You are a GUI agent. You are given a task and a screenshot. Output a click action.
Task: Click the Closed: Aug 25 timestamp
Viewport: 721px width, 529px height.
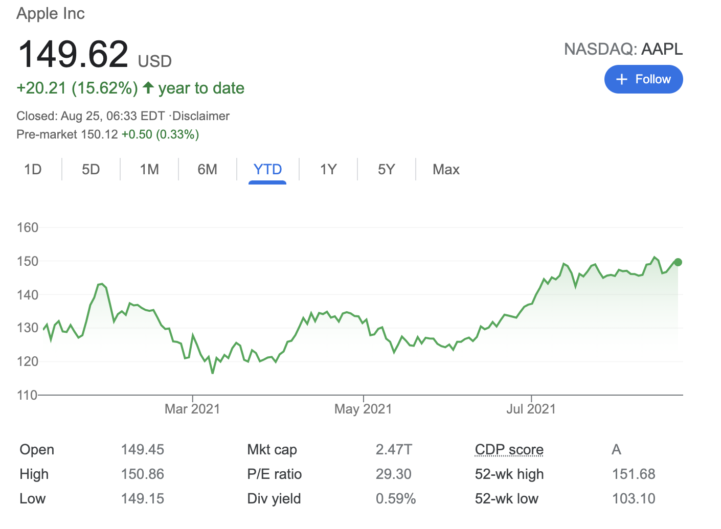pyautogui.click(x=91, y=116)
